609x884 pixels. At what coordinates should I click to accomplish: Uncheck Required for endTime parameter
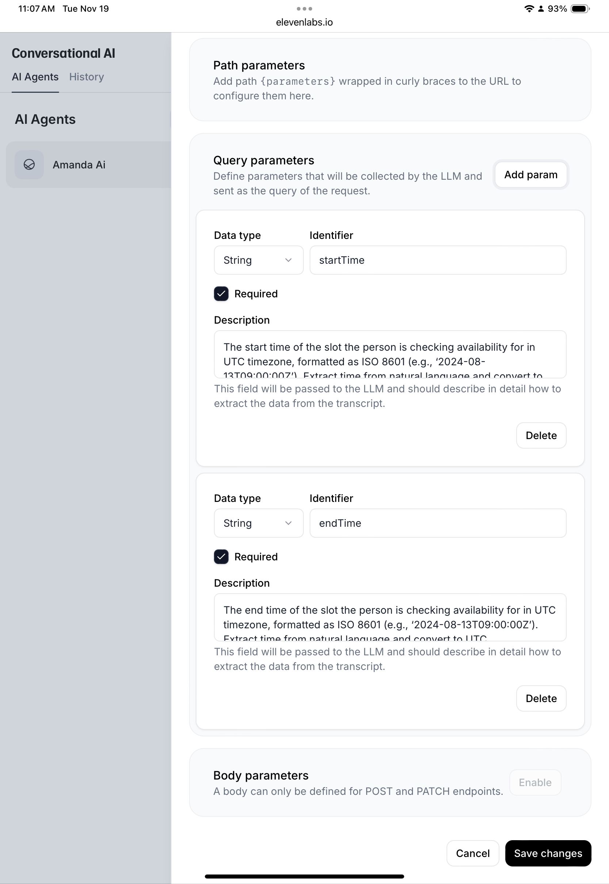221,556
